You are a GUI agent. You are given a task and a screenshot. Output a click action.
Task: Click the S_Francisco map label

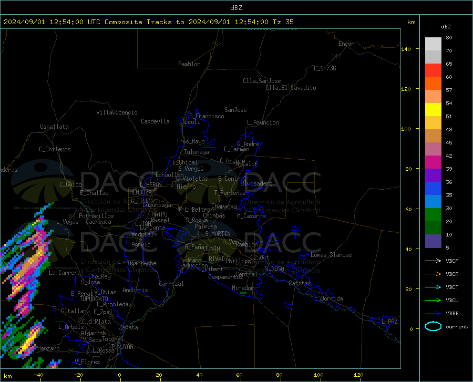(207, 116)
